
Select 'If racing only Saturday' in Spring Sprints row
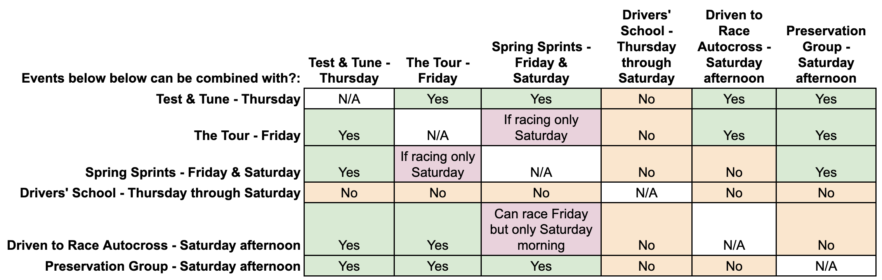point(438,164)
